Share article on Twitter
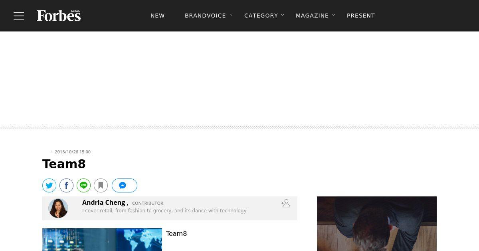 [x=49, y=185]
